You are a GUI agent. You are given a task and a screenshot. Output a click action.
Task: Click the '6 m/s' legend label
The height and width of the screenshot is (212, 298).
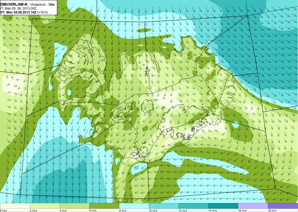tap(93, 211)
